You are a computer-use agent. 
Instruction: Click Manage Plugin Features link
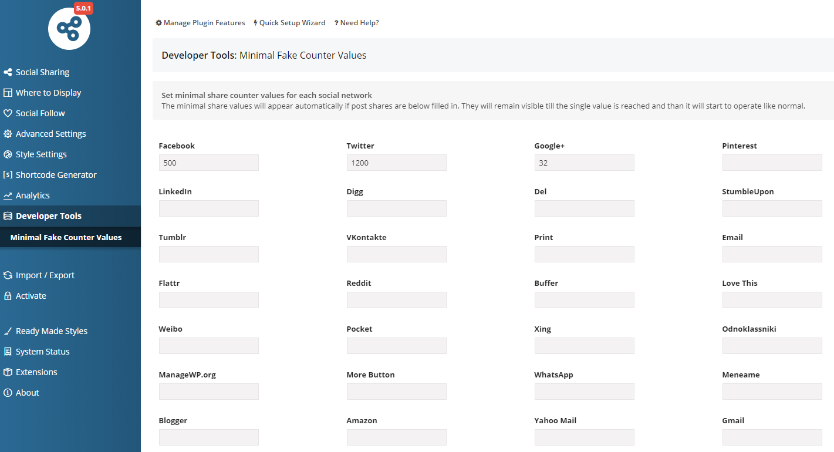point(200,23)
